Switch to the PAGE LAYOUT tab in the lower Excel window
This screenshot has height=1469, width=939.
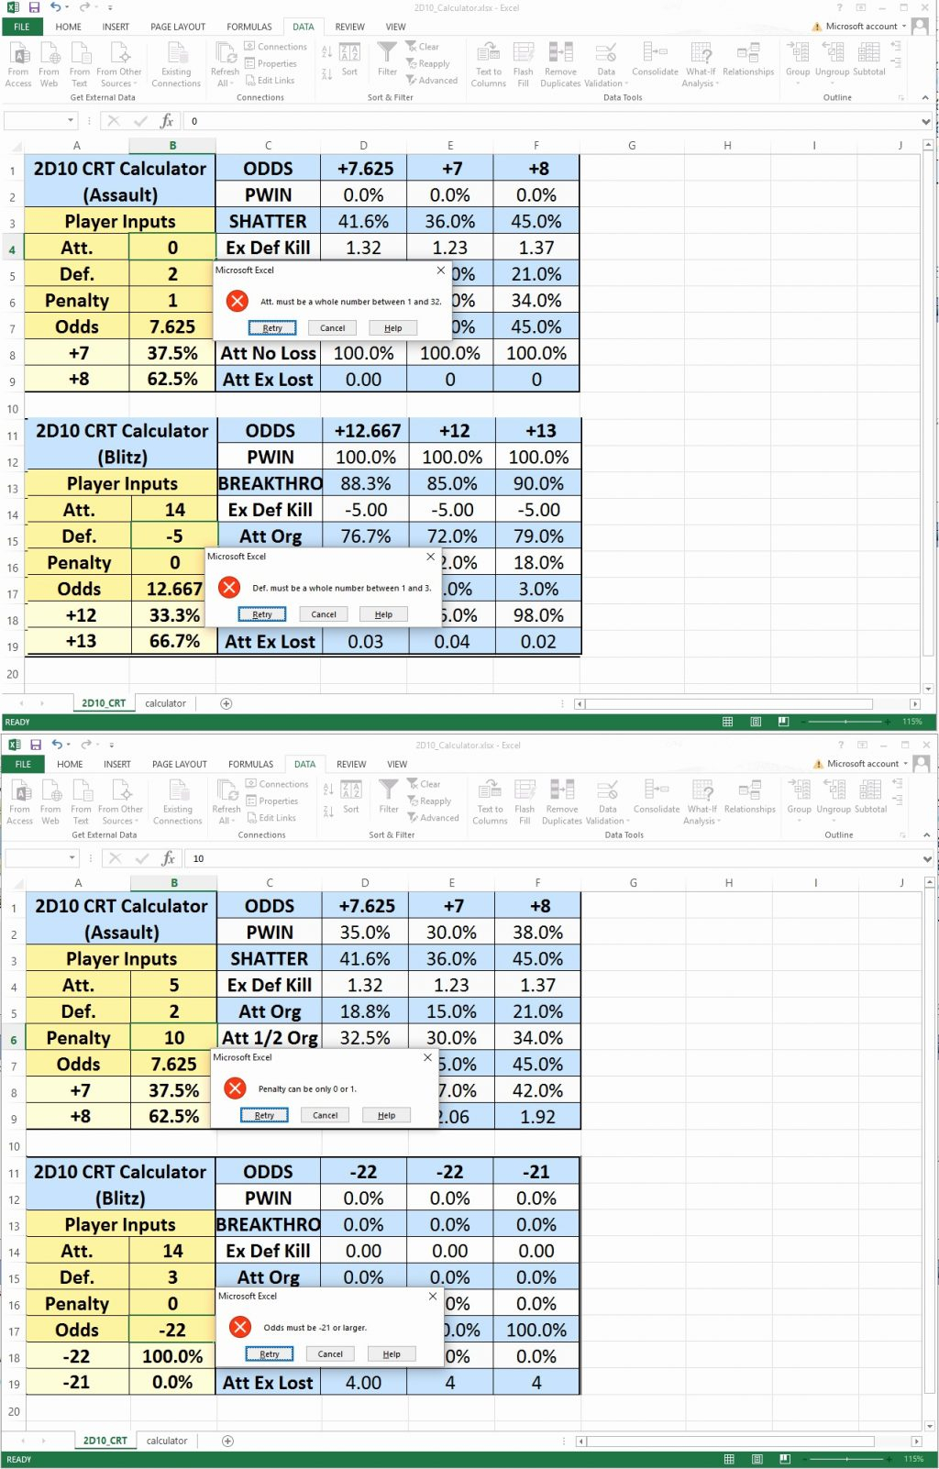pyautogui.click(x=180, y=764)
